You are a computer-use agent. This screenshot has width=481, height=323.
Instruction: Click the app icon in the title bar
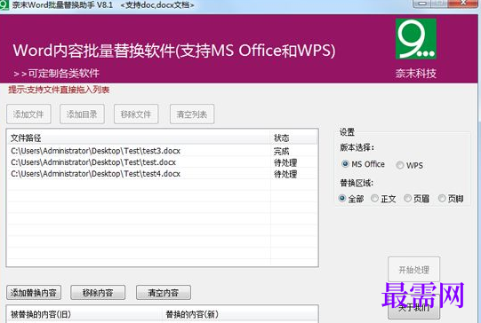coord(4,4)
